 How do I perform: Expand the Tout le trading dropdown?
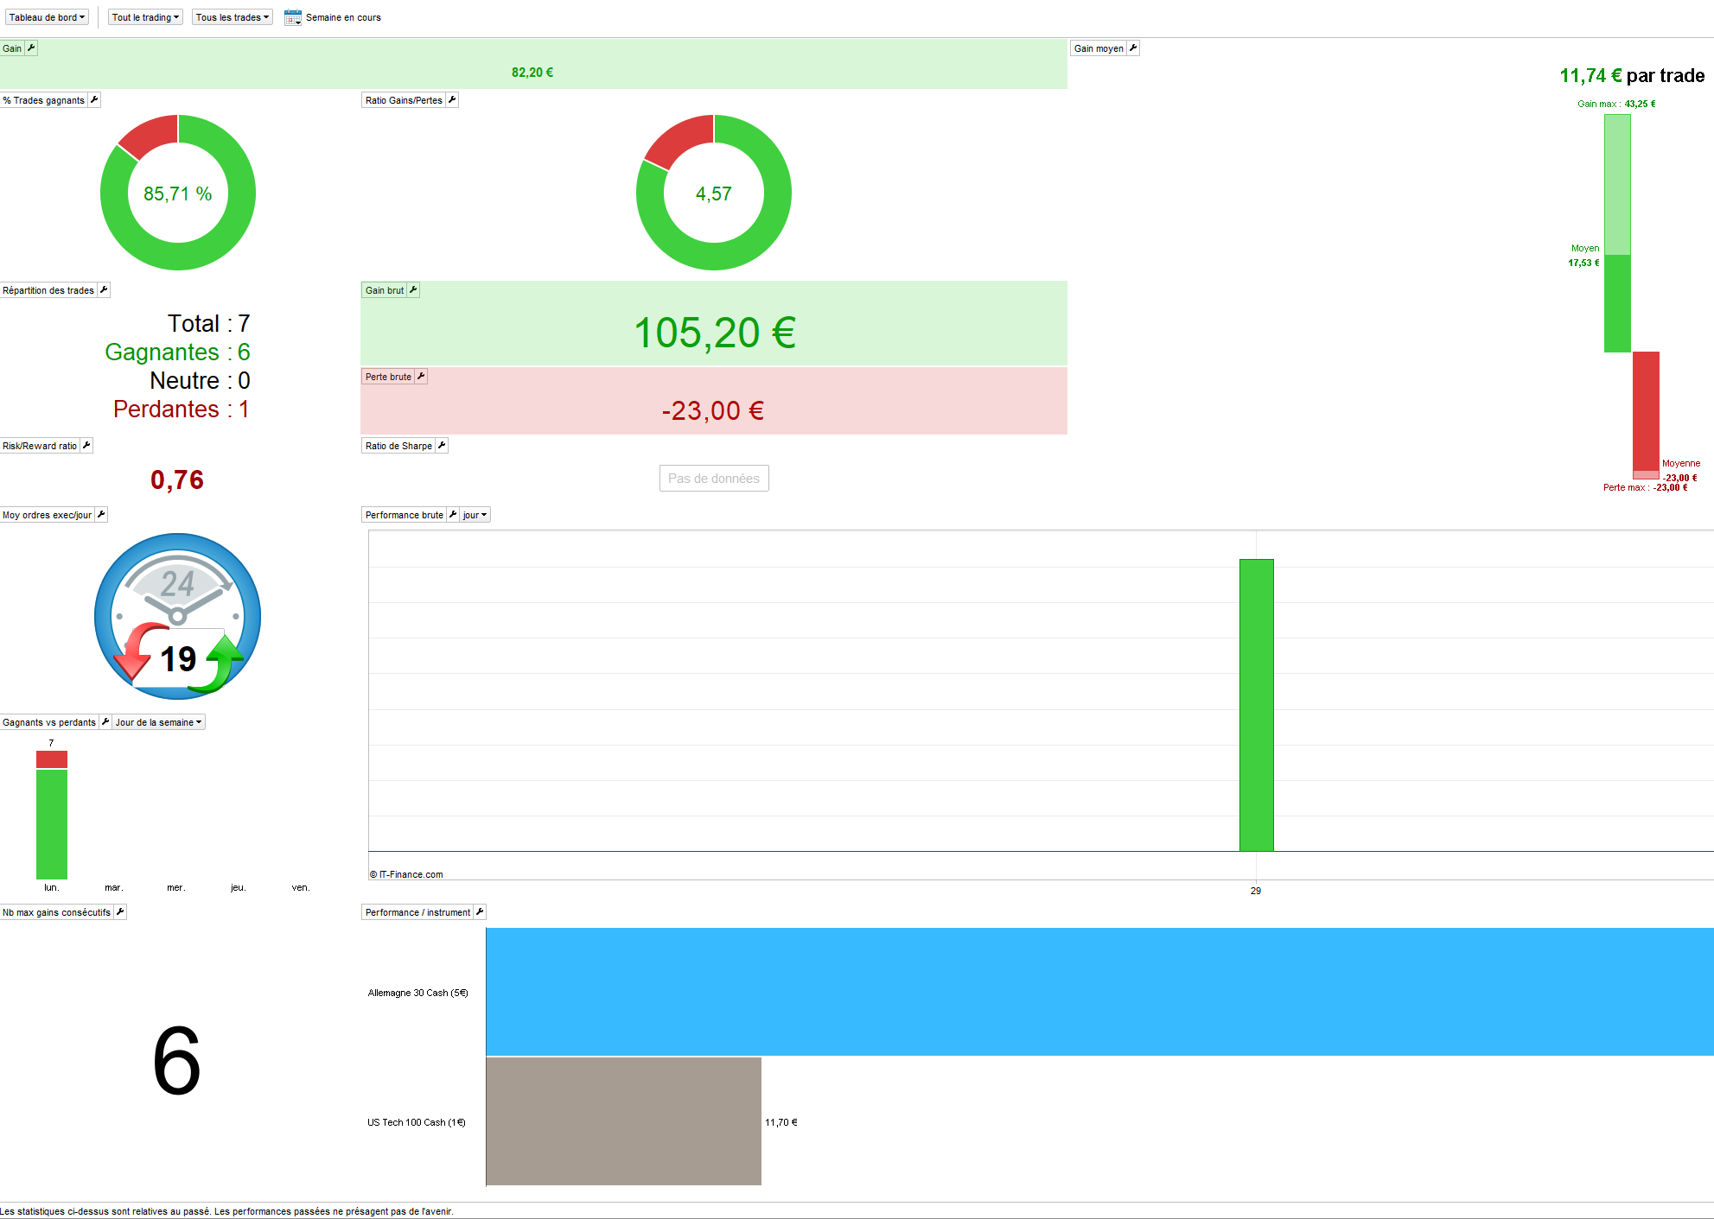[145, 17]
